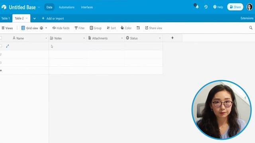Open the Interfaces tab
The width and height of the screenshot is (255, 143).
point(87,7)
